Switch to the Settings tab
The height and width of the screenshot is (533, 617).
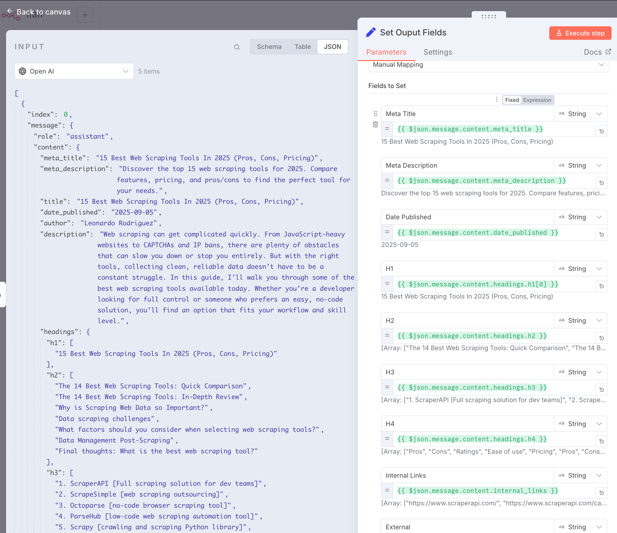click(437, 52)
